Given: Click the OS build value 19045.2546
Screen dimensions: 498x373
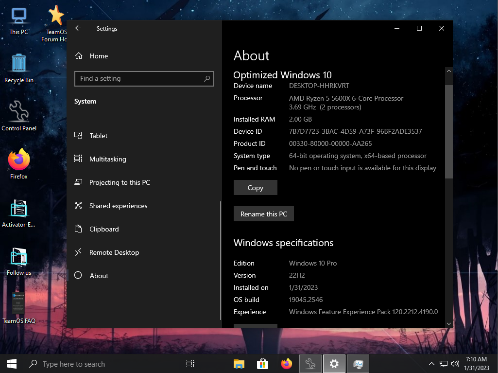Looking at the screenshot, I should coord(306,300).
